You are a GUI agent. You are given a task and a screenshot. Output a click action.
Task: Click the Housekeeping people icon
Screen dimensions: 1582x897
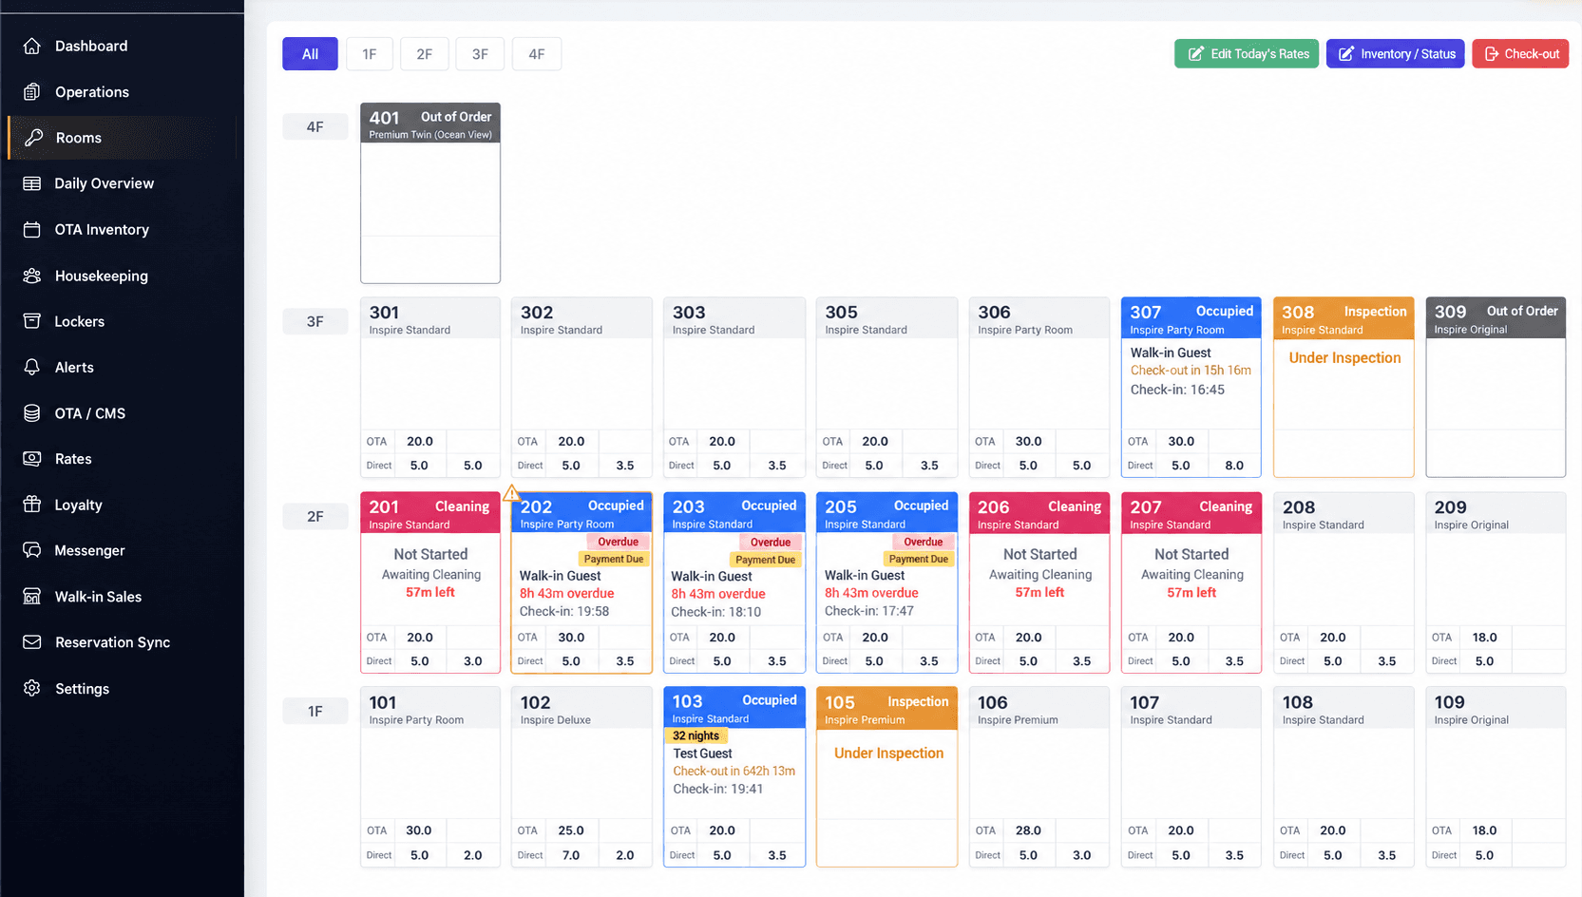[x=32, y=276]
